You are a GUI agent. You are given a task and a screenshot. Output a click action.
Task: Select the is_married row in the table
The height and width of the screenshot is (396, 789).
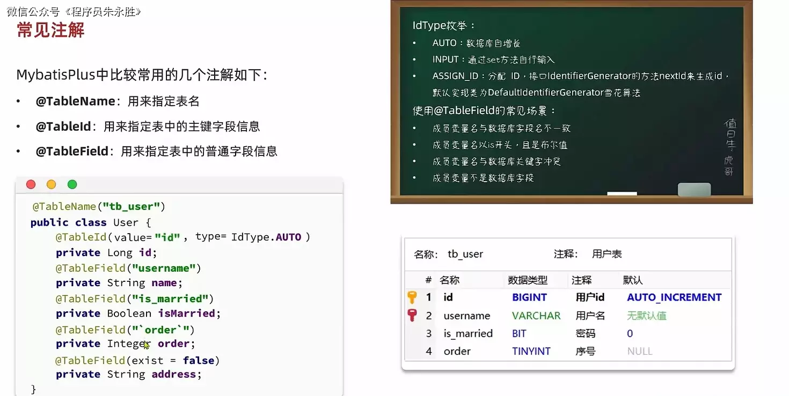click(x=467, y=333)
